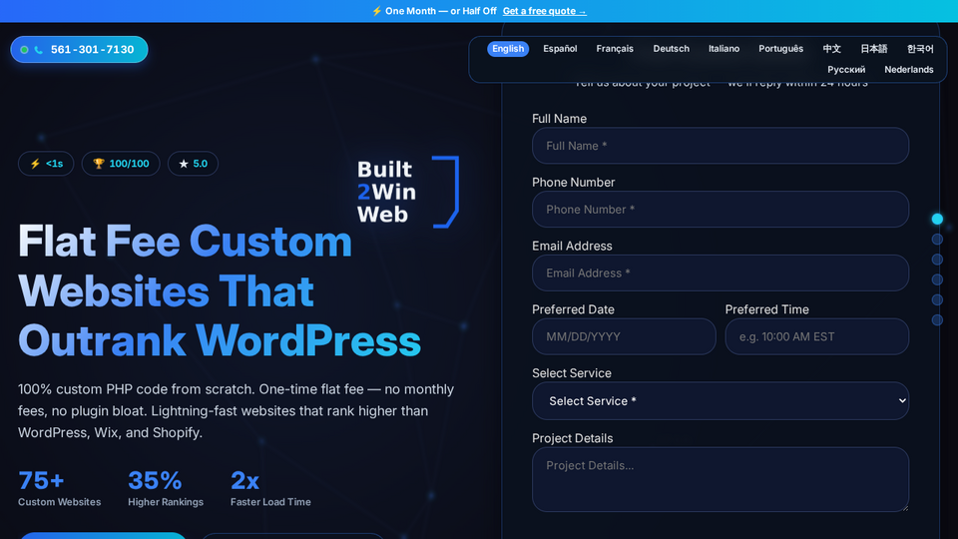Click the Preferred Date MM/DD/YYYY field

coord(624,336)
